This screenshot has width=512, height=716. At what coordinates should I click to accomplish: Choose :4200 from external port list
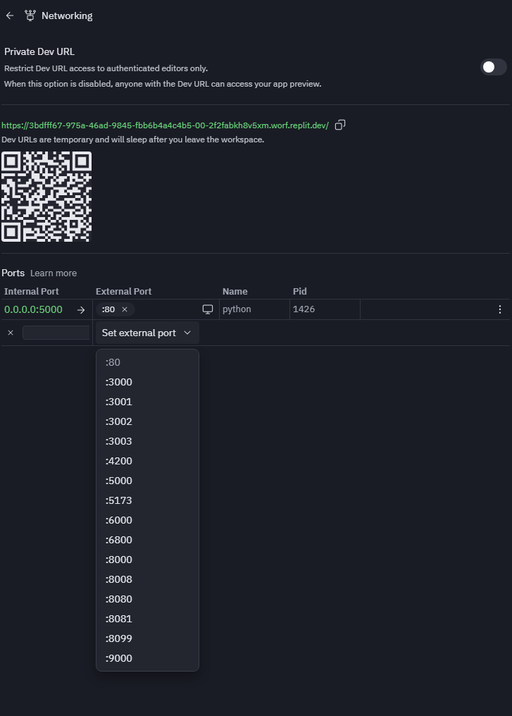point(119,461)
